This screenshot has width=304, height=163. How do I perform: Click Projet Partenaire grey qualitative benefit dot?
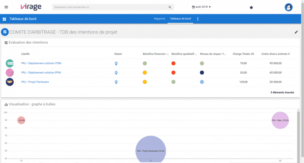[x=173, y=82]
